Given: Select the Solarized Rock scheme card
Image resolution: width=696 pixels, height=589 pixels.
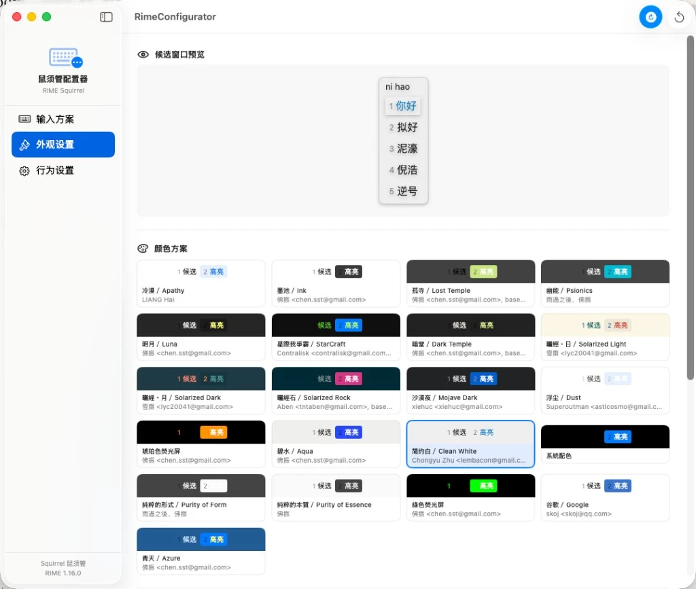Looking at the screenshot, I should click(336, 391).
